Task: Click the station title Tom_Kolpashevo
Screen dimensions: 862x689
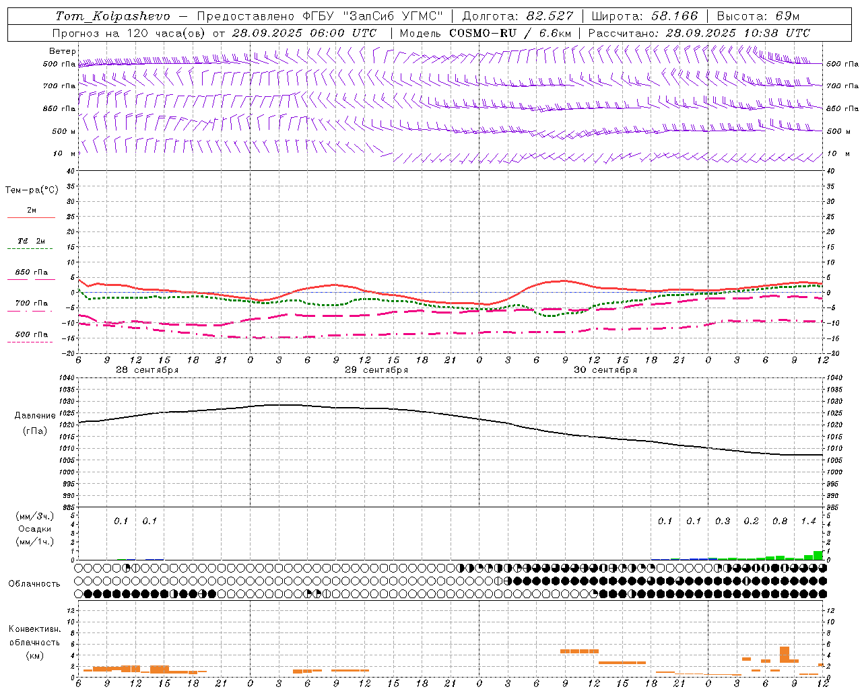Action: point(112,16)
